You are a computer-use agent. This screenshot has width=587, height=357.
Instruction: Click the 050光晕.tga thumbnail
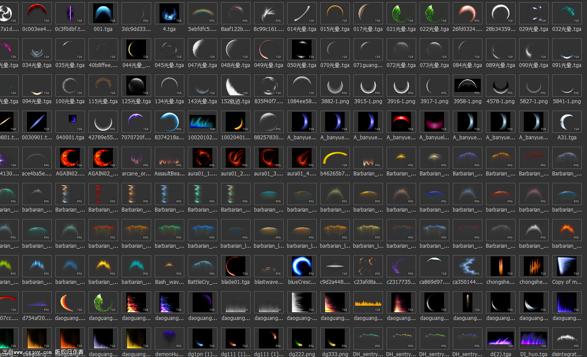(x=302, y=49)
